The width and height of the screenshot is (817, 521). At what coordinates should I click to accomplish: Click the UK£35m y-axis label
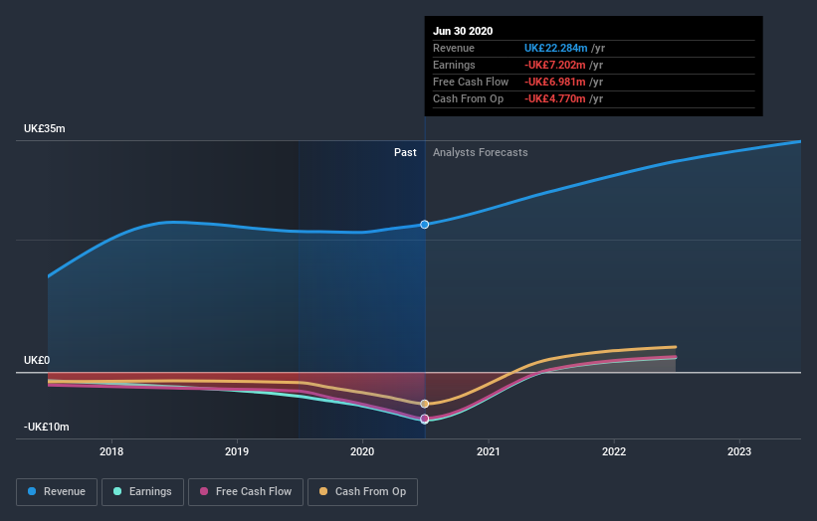45,128
